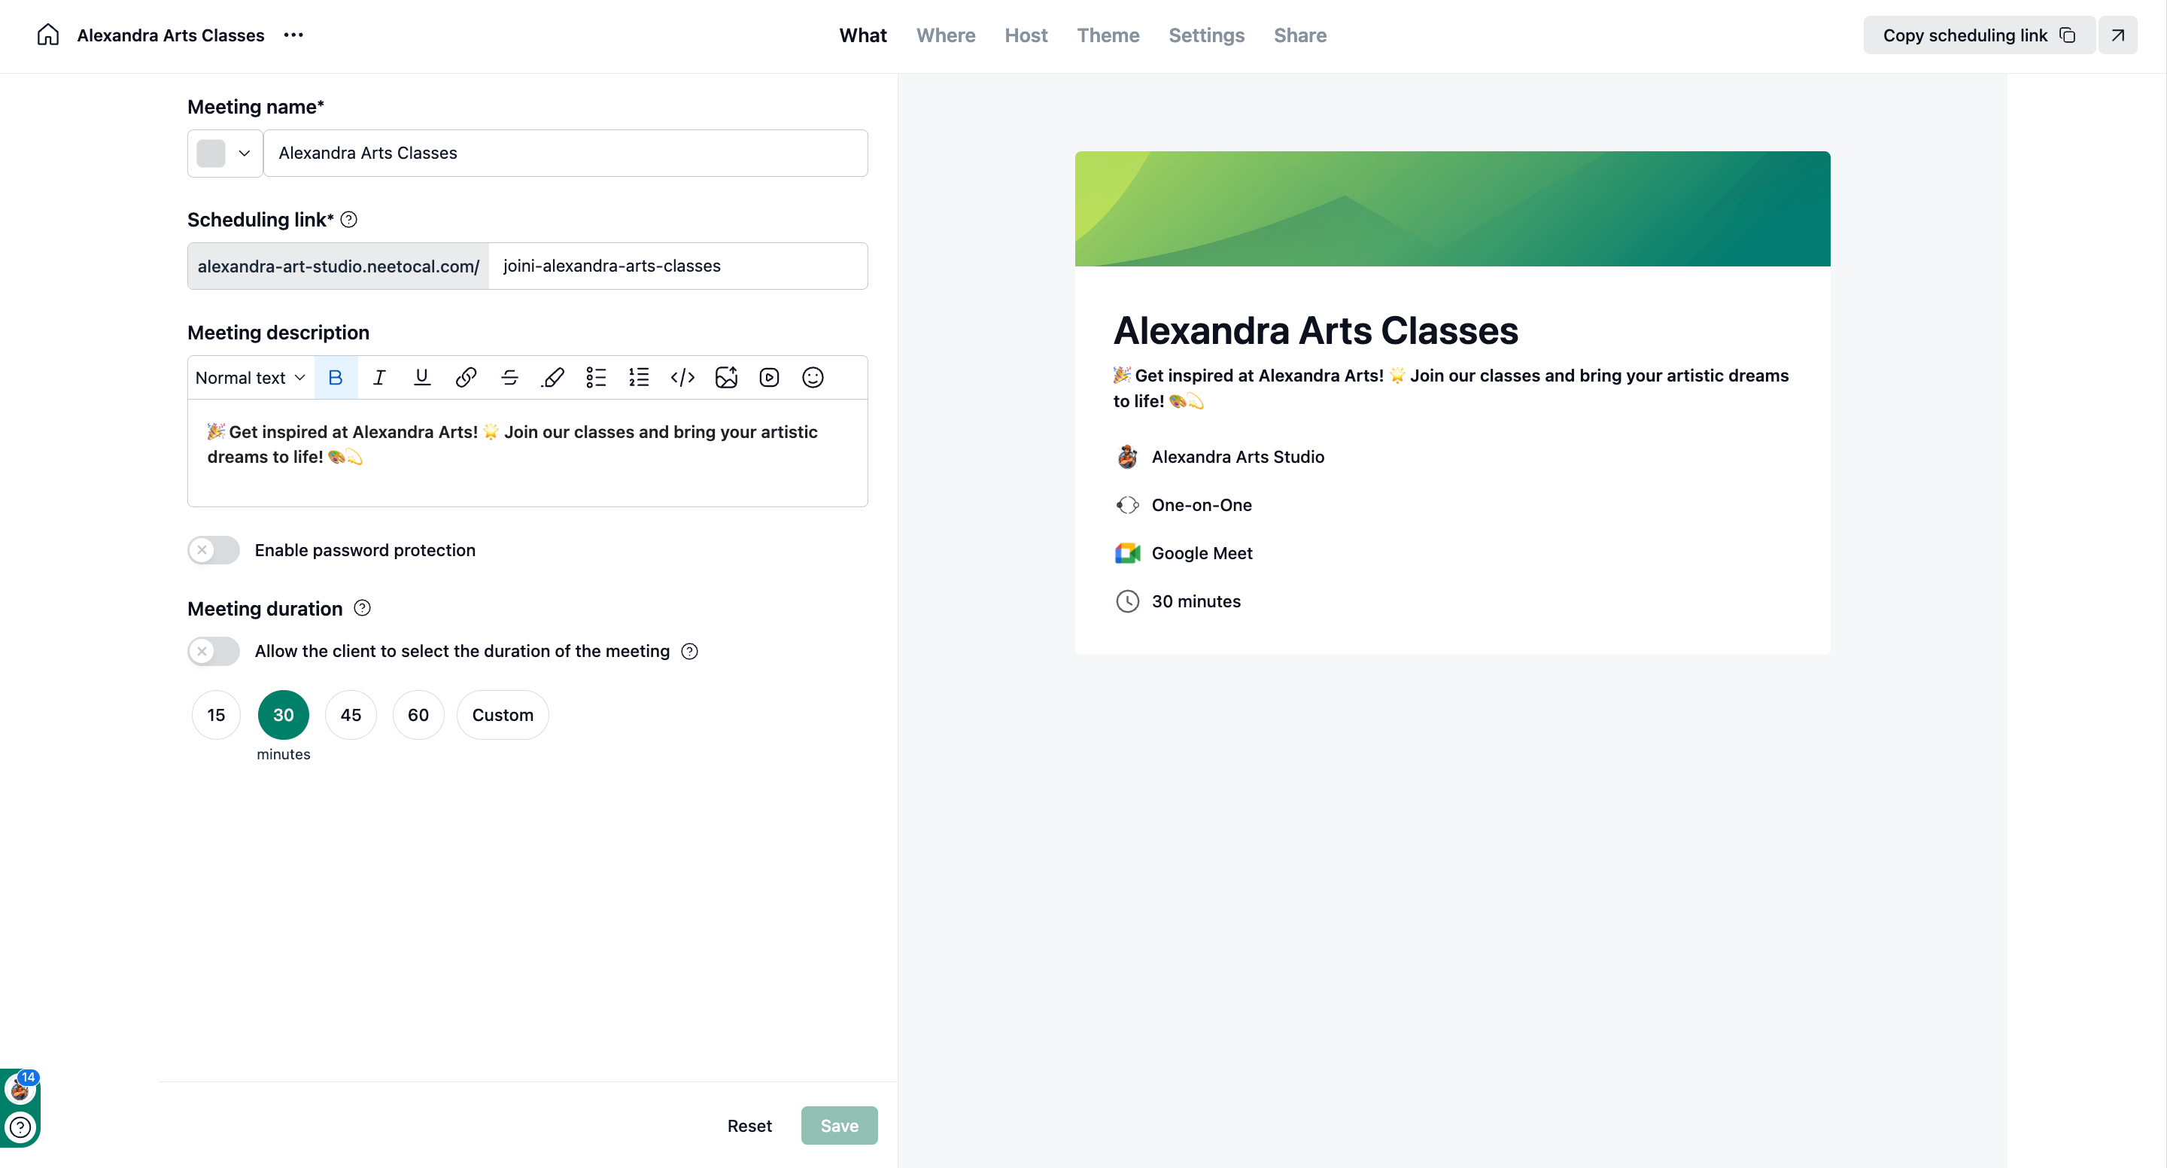Insert a bulleted list
Viewport: 2167px width, 1168px height.
click(x=597, y=378)
